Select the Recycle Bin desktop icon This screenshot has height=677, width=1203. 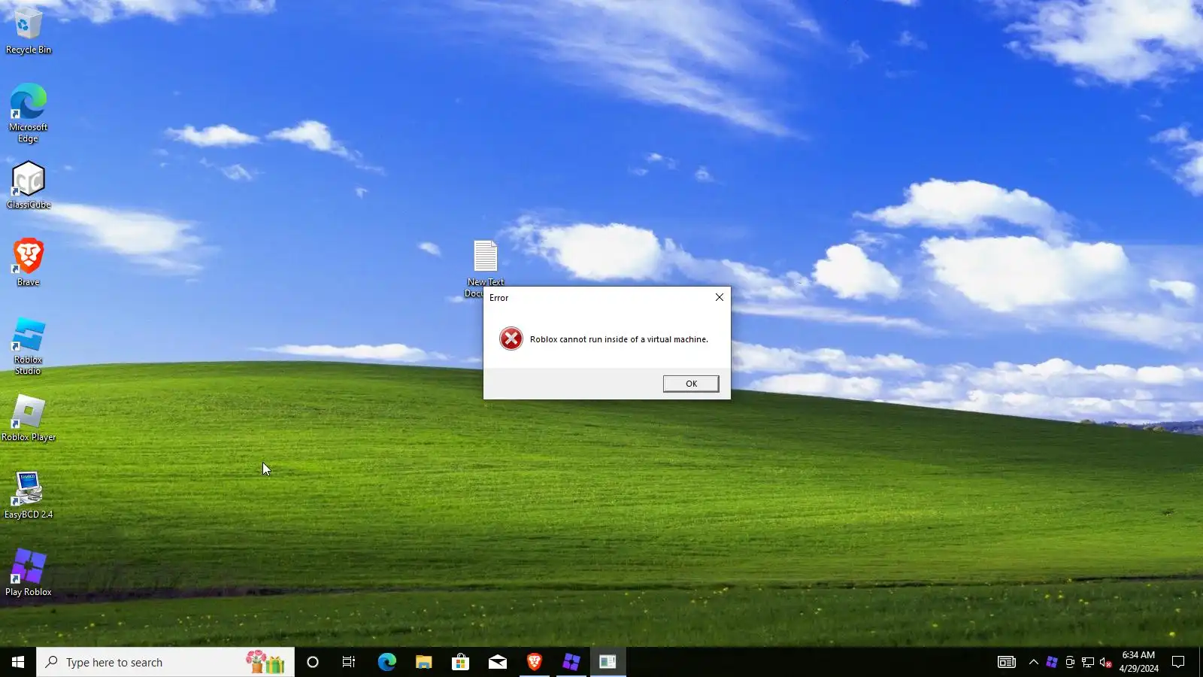29,30
